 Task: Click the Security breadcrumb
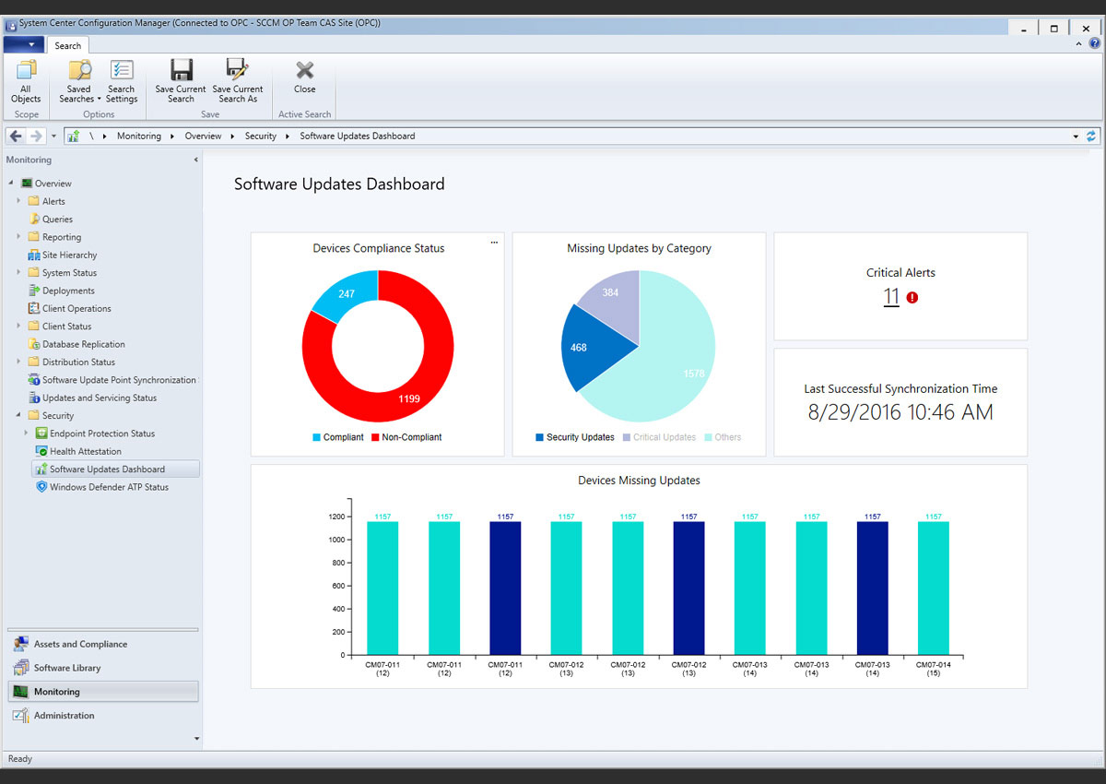(261, 136)
